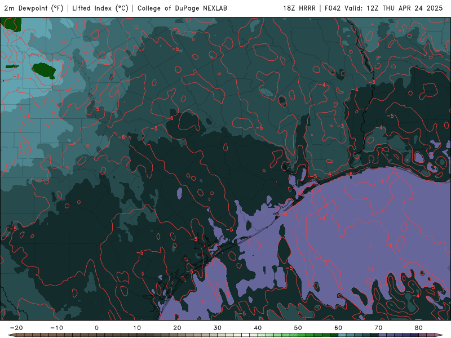Click the bright green color bar segment at 50
Screen dimensions: 451x338
click(302, 335)
